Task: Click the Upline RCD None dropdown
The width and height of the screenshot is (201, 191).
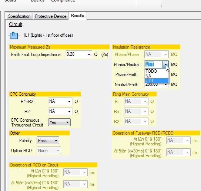Action: click(x=49, y=151)
